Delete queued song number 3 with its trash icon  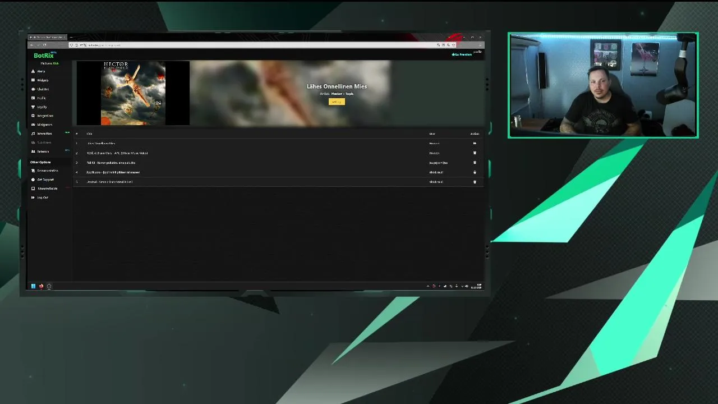pos(475,163)
